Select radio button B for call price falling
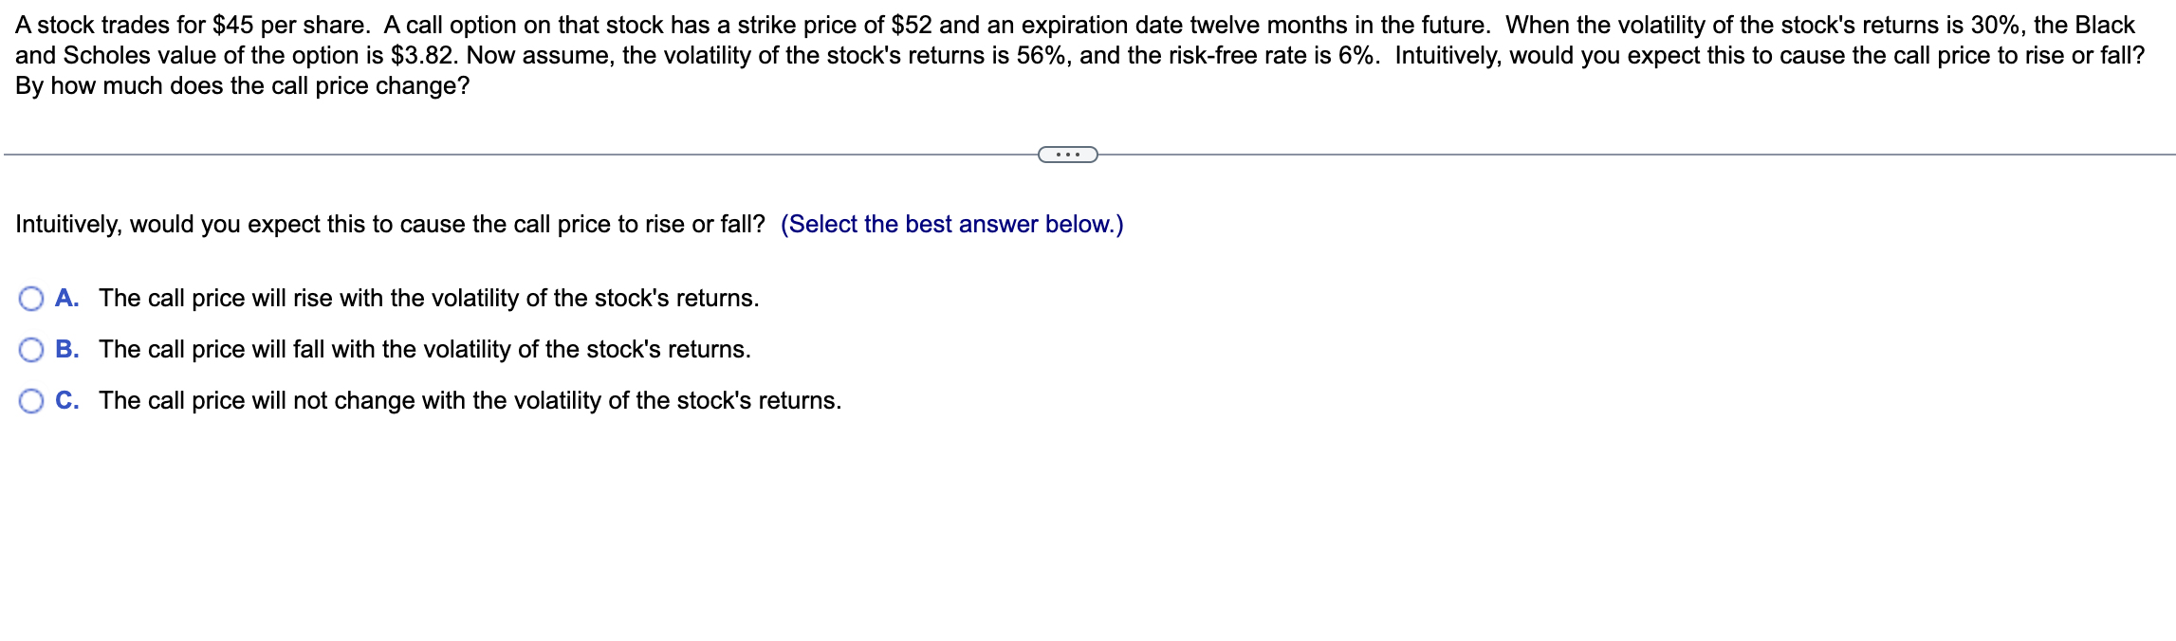 click(x=31, y=349)
